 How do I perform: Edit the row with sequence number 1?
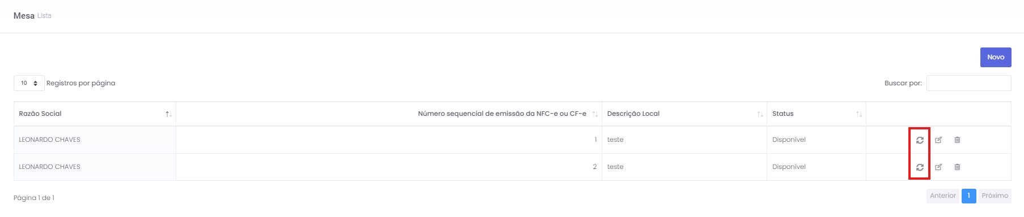(x=938, y=140)
